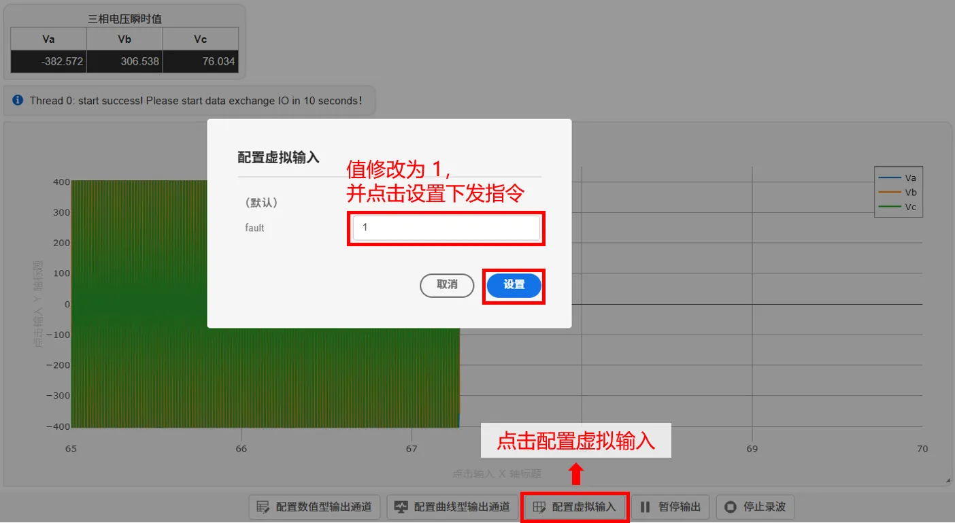The image size is (955, 523).
Task: Click the Vc value cell 76.034
Action: point(201,61)
